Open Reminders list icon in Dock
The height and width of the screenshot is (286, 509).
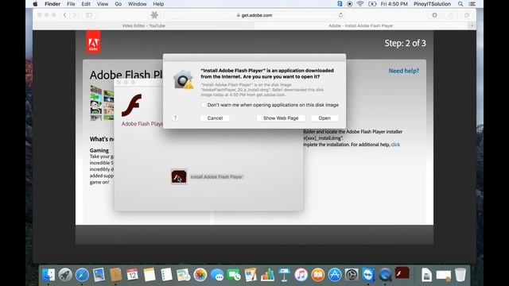click(166, 275)
